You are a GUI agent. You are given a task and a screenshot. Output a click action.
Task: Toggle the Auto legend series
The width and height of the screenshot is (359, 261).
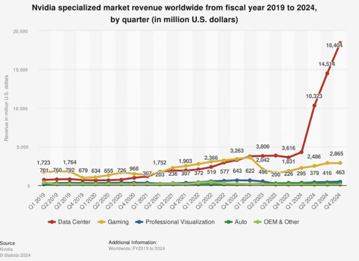(x=236, y=222)
